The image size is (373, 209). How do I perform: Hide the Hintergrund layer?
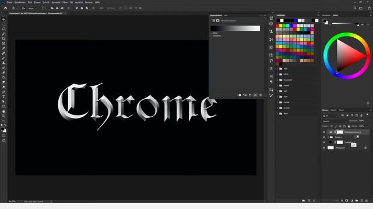pyautogui.click(x=324, y=147)
